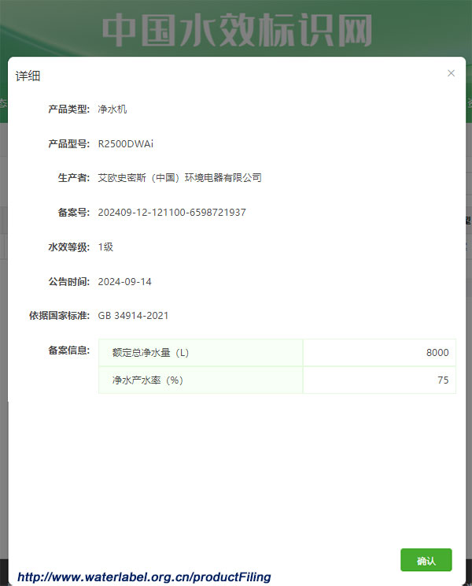Viewport: 472px width, 586px height.
Task: Click the announcement date 2024-09-14
Action: coord(124,281)
